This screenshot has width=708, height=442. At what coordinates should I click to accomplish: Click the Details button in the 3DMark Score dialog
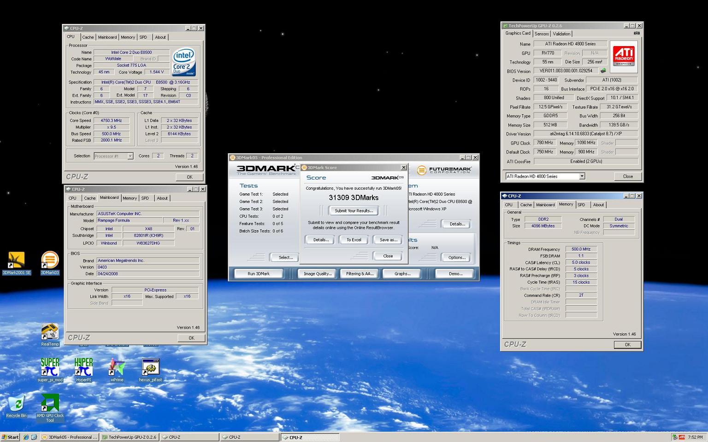(321, 240)
